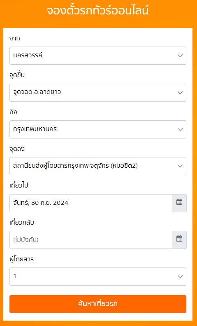Click the return date field marked ไม่บังคับ
197x326 pixels.
point(91,240)
